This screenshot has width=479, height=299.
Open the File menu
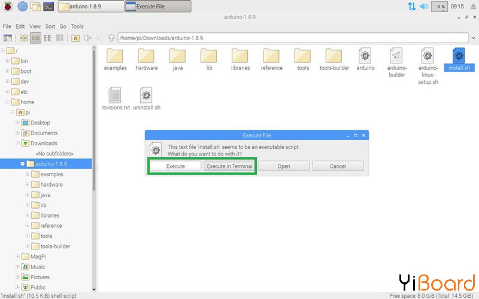click(x=7, y=26)
